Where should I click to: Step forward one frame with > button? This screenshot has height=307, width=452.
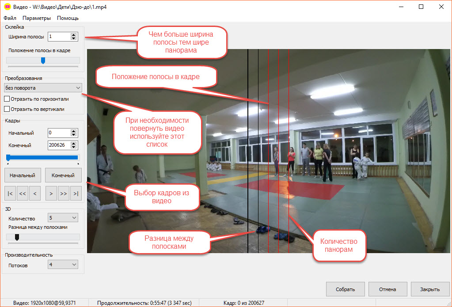pos(51,193)
